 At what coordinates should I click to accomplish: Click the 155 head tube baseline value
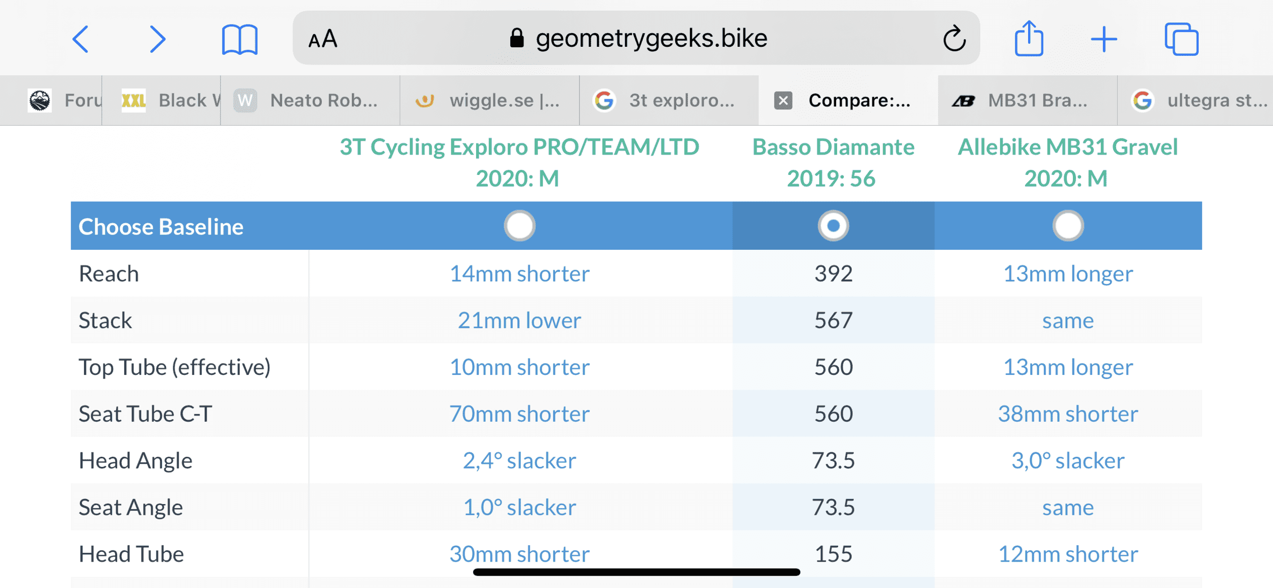coord(833,554)
